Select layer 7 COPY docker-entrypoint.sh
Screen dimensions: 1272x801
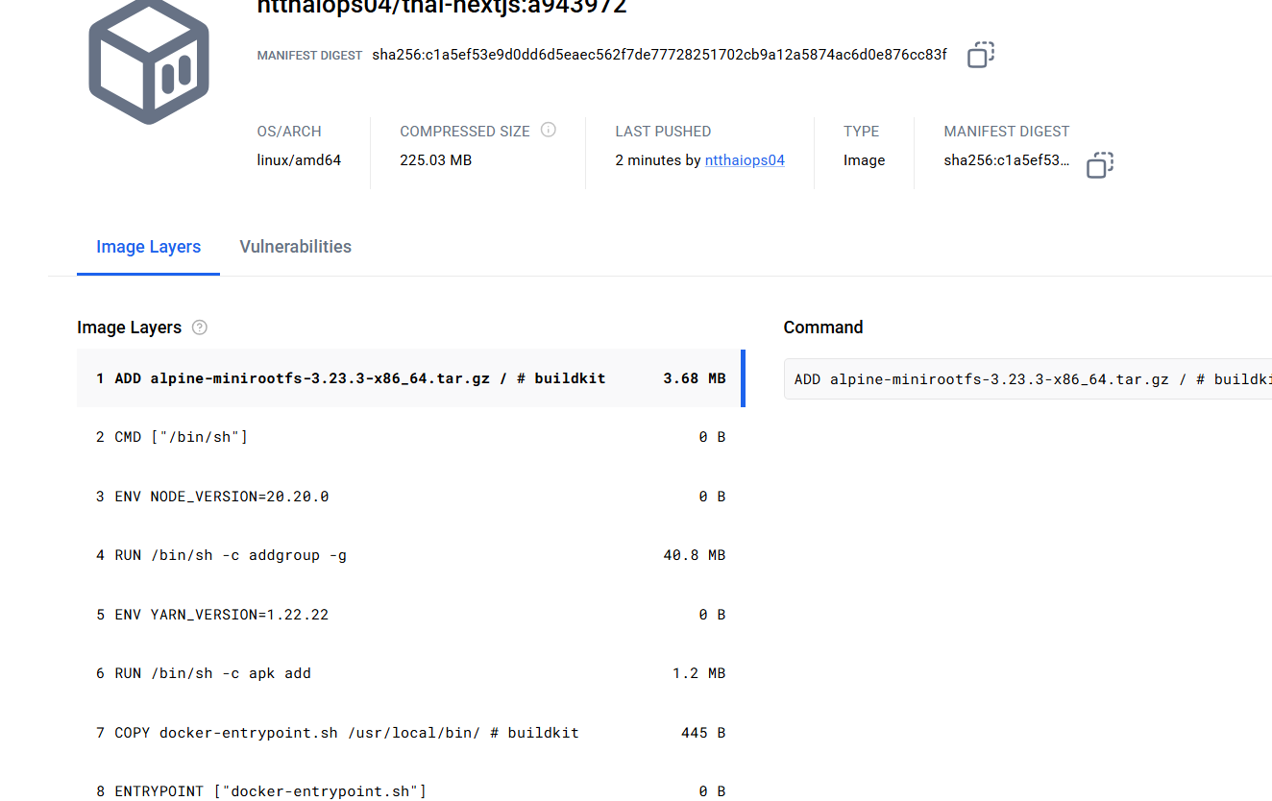click(x=410, y=733)
